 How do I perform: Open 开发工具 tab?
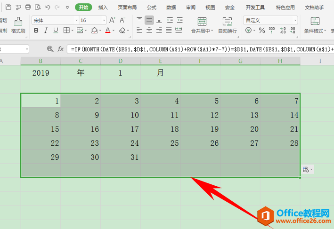255,8
